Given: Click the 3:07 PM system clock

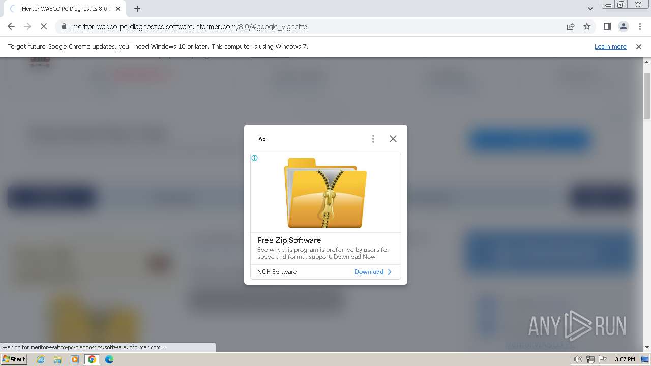Looking at the screenshot, I should click(625, 359).
